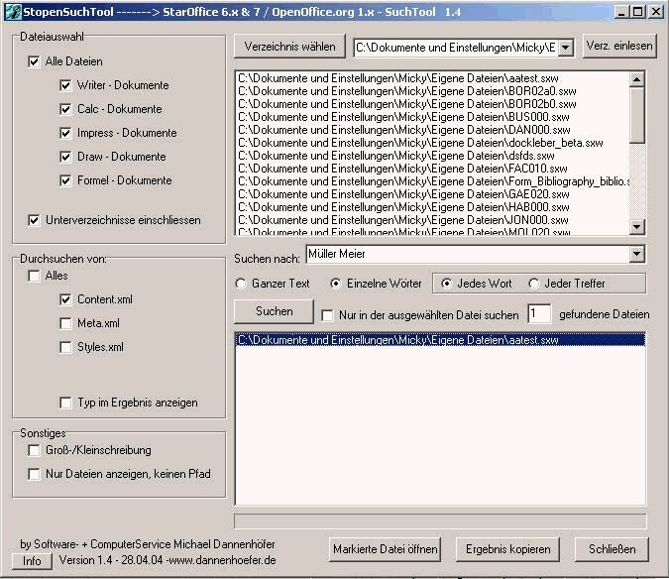Expand the Suchen nach history dropdown
This screenshot has width=669, height=579.
636,254
